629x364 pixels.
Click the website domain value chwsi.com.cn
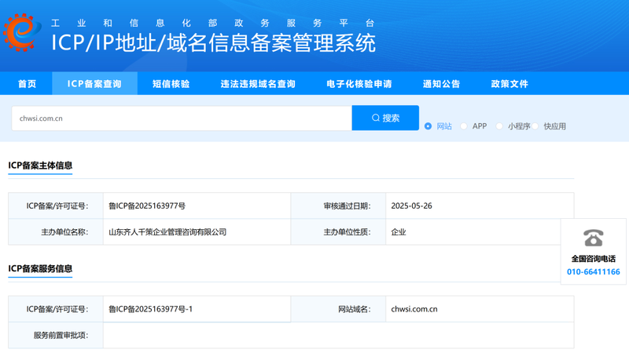click(414, 309)
